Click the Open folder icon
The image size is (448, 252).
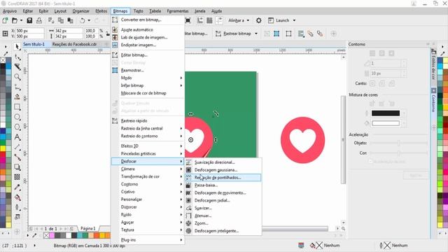(15, 20)
